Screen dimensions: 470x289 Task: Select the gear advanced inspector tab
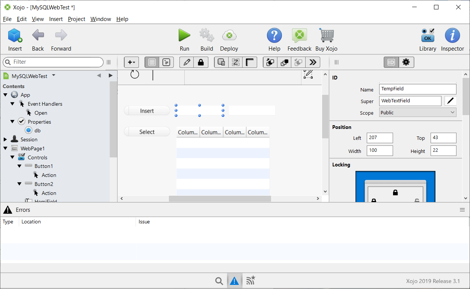(x=406, y=62)
